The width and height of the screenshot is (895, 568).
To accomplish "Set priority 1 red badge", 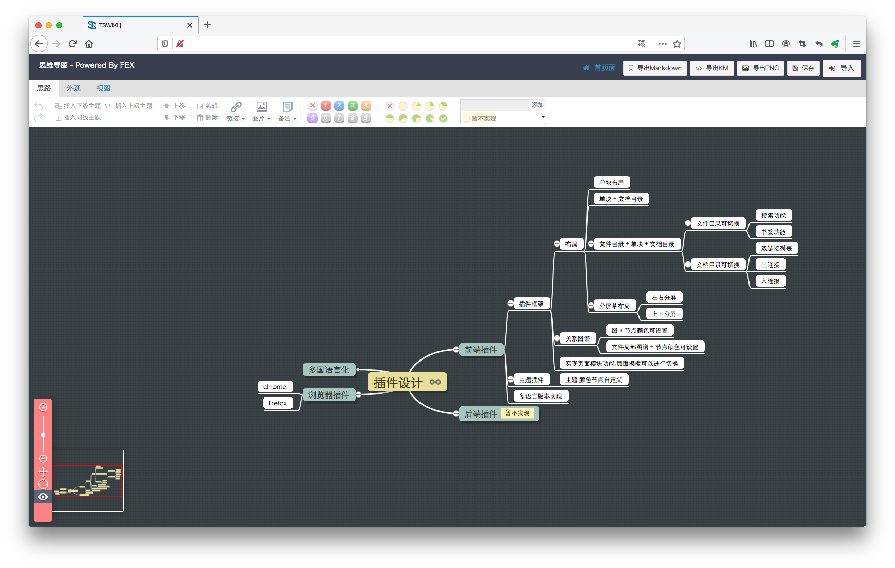I will 325,106.
